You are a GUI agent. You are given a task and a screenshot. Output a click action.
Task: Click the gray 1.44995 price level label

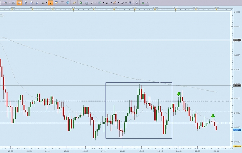pyautogui.click(x=237, y=85)
